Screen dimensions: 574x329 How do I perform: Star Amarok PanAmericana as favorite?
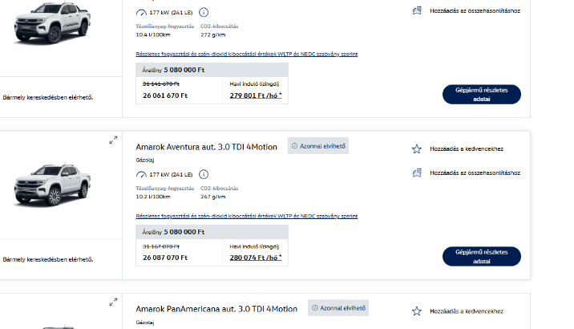(x=417, y=311)
